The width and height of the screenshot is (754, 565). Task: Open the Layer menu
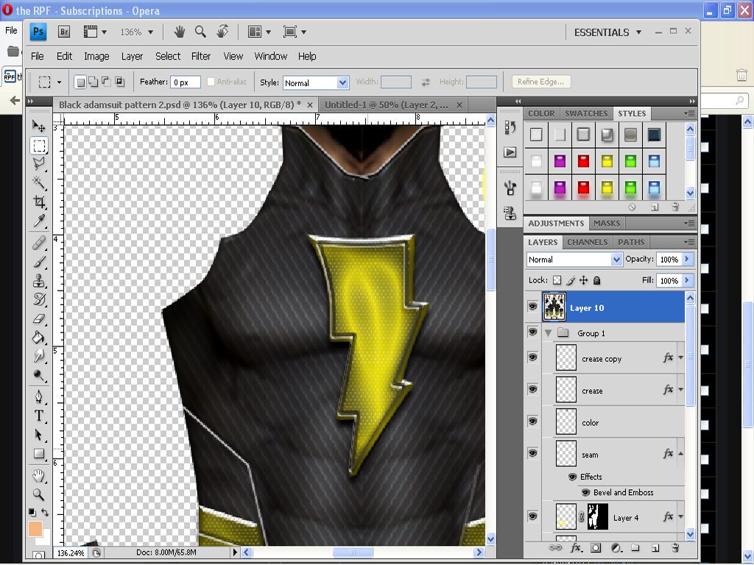coord(132,56)
